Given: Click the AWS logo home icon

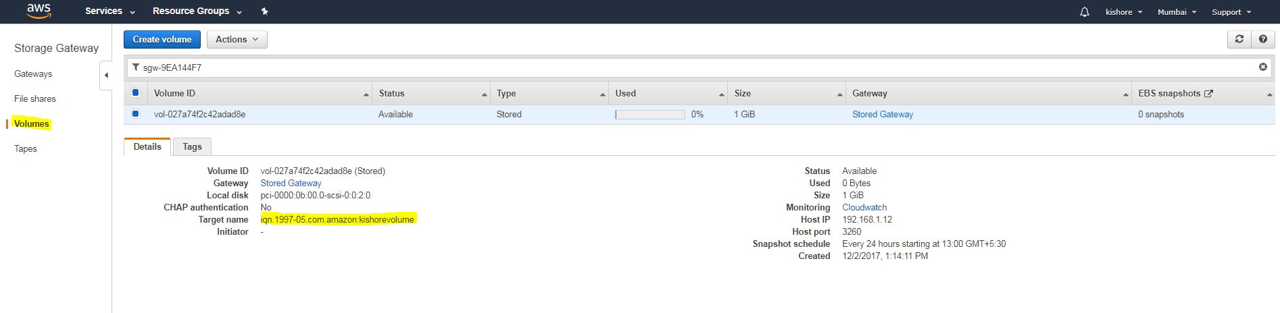Looking at the screenshot, I should pos(39,11).
